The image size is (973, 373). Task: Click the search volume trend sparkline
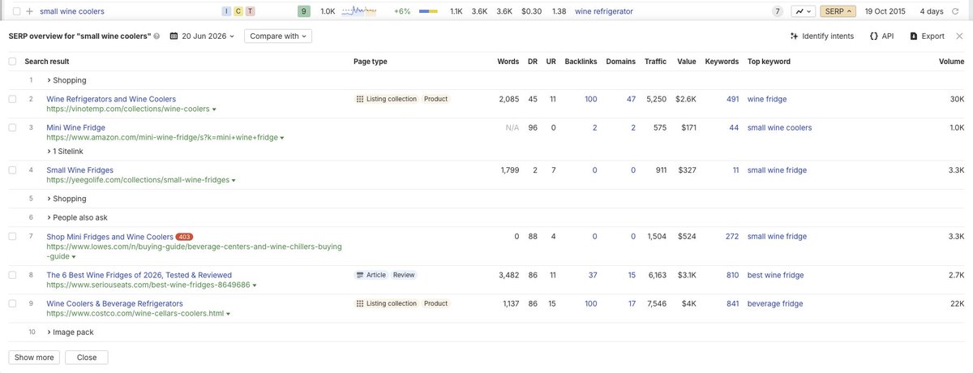[359, 11]
